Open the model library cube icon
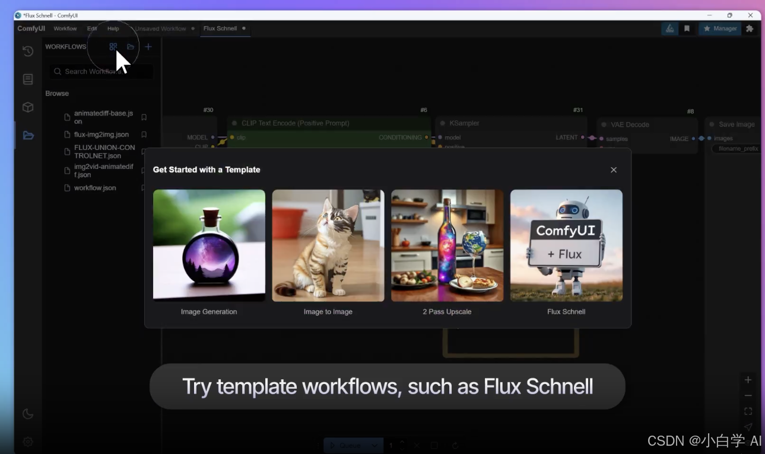Viewport: 765px width, 454px height. coord(28,107)
